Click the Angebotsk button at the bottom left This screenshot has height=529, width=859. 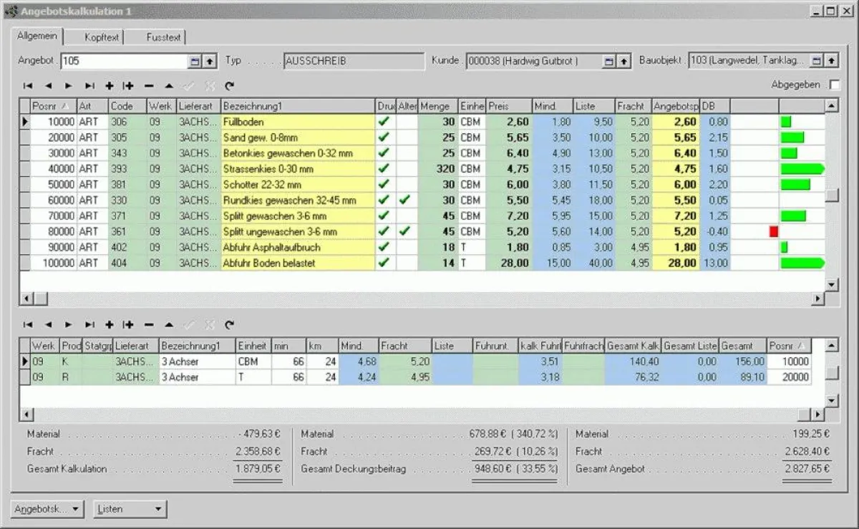click(x=47, y=509)
